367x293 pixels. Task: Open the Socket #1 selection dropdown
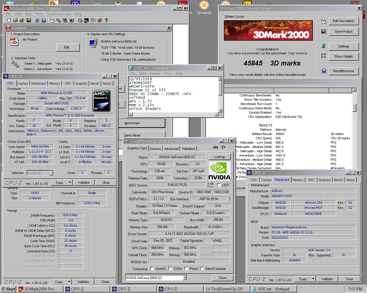point(51,173)
